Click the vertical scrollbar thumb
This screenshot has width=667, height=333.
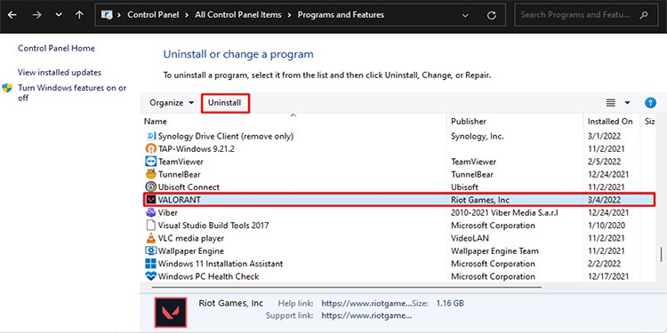[661, 255]
